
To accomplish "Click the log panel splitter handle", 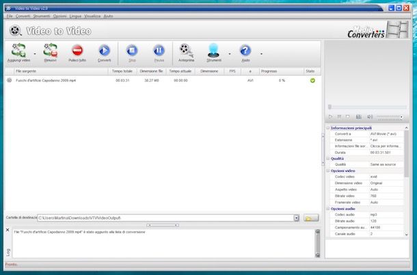I will click(x=163, y=225).
